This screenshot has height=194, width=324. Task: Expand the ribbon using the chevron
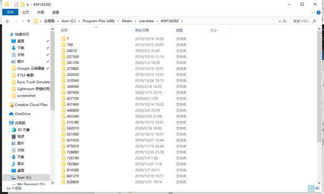312,13
